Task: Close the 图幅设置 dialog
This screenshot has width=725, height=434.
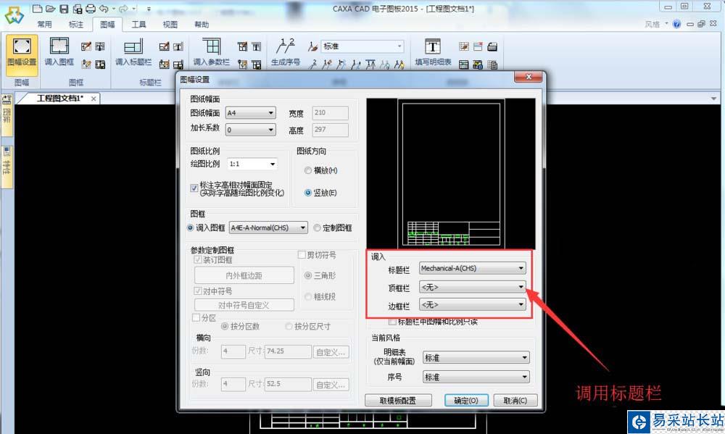Action: (528, 78)
